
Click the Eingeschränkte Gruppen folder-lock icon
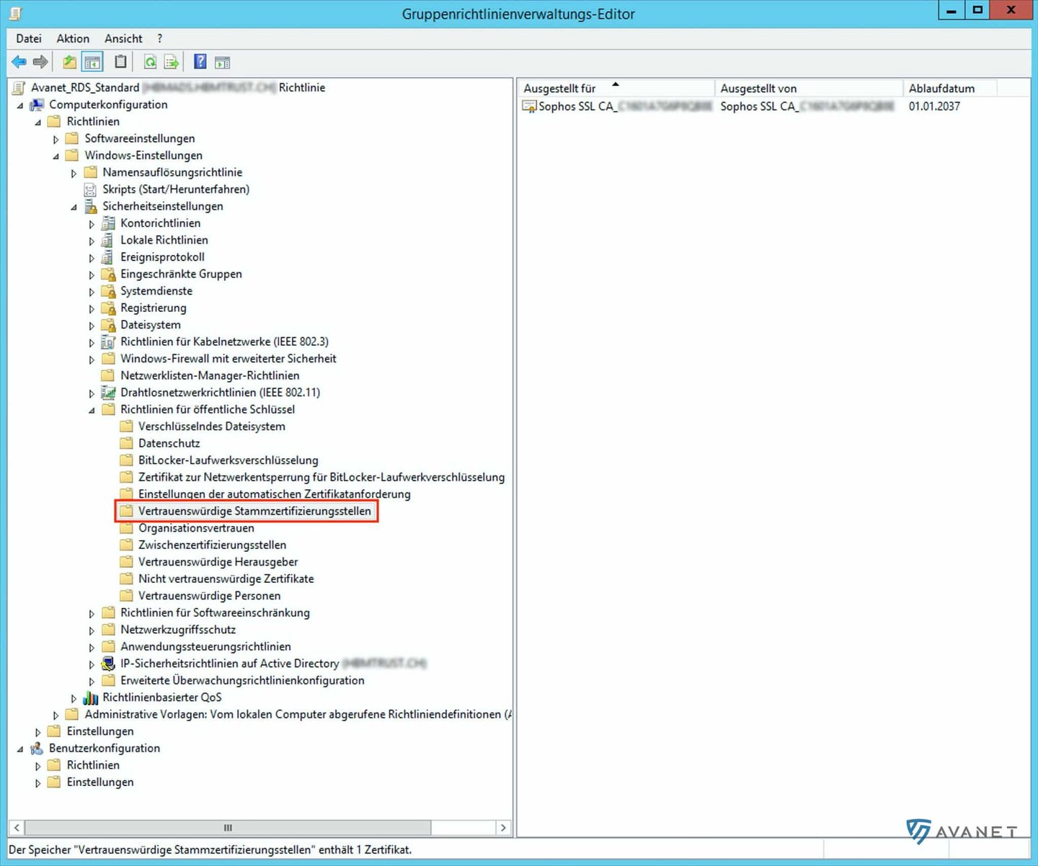[108, 274]
